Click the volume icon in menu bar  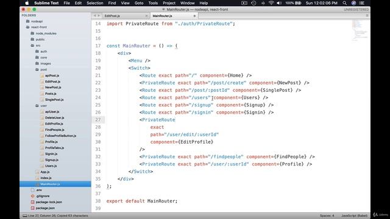tap(279, 3)
